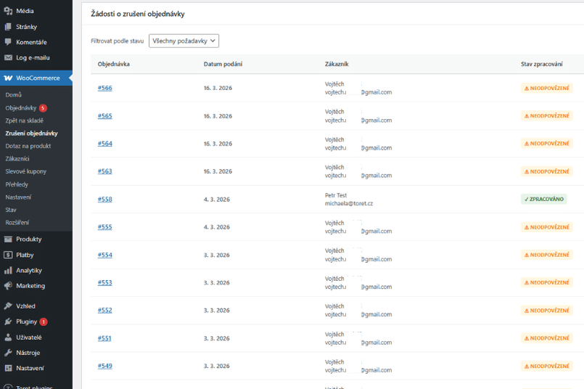The width and height of the screenshot is (584, 389).
Task: Click the Objednávka column header
Action: [114, 64]
